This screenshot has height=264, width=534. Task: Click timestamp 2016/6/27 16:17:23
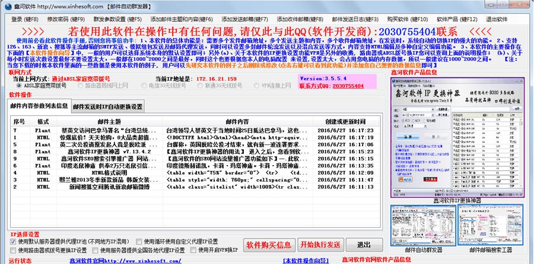click(x=345, y=130)
